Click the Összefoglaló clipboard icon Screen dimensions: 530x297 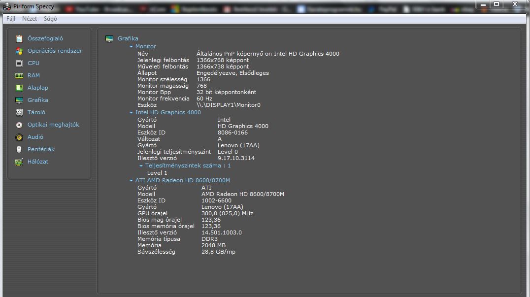click(x=19, y=39)
